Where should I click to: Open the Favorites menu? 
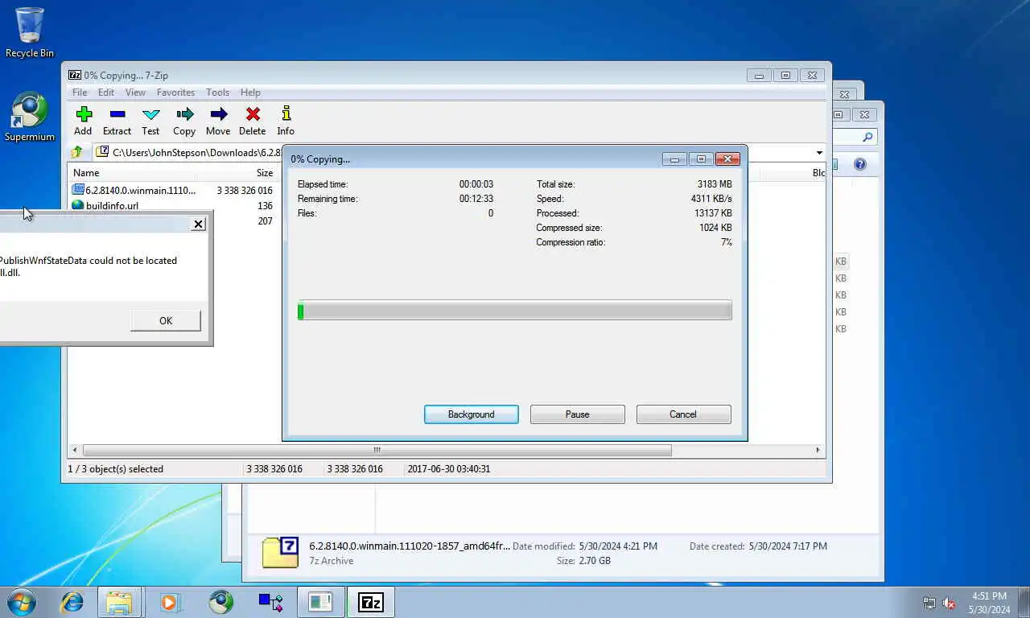coord(175,93)
